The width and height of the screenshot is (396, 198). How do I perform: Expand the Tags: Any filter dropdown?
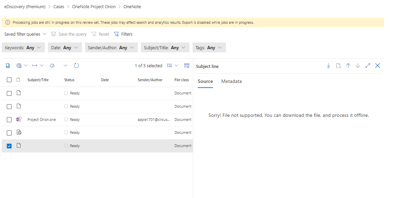209,48
